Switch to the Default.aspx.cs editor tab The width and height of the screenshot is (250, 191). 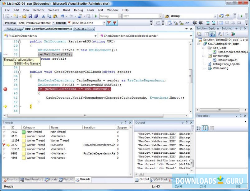pos(84,29)
